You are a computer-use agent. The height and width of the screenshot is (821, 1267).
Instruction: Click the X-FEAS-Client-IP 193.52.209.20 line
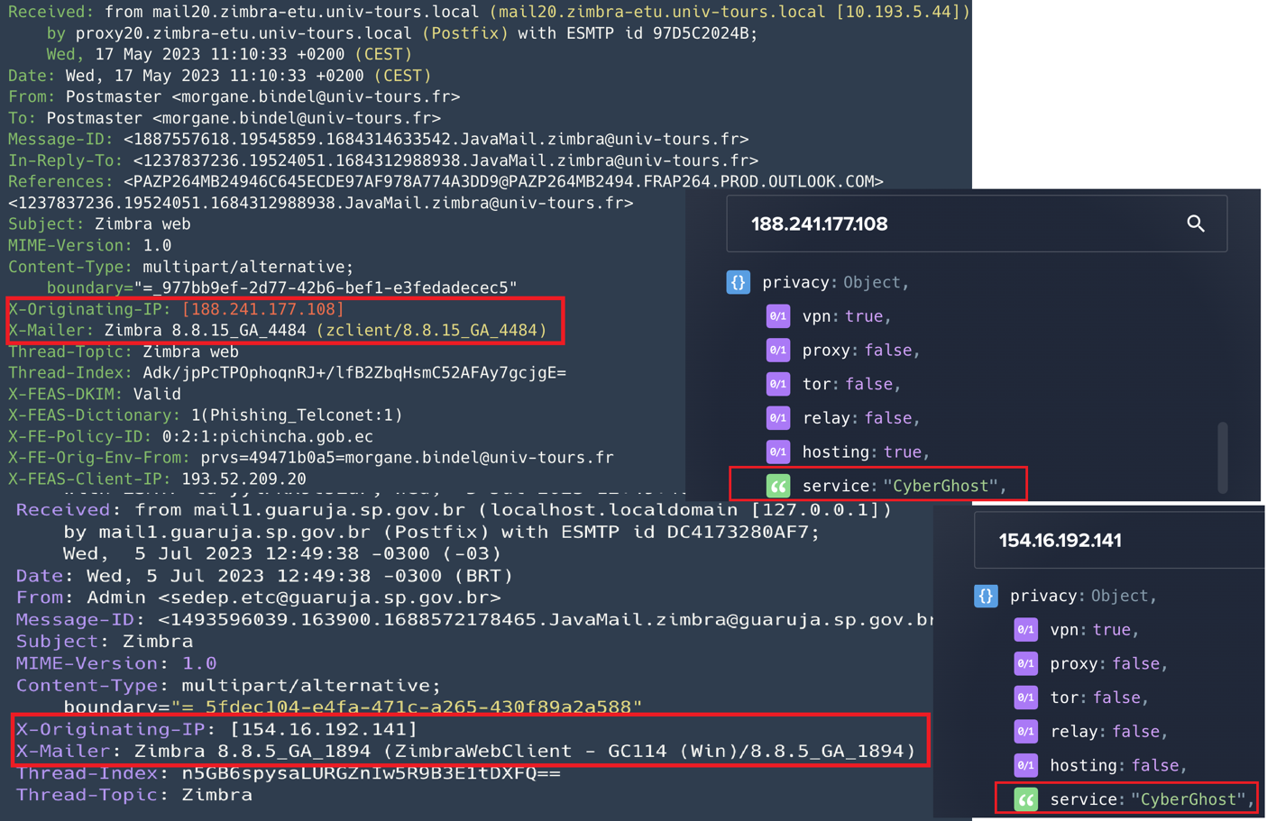[157, 479]
